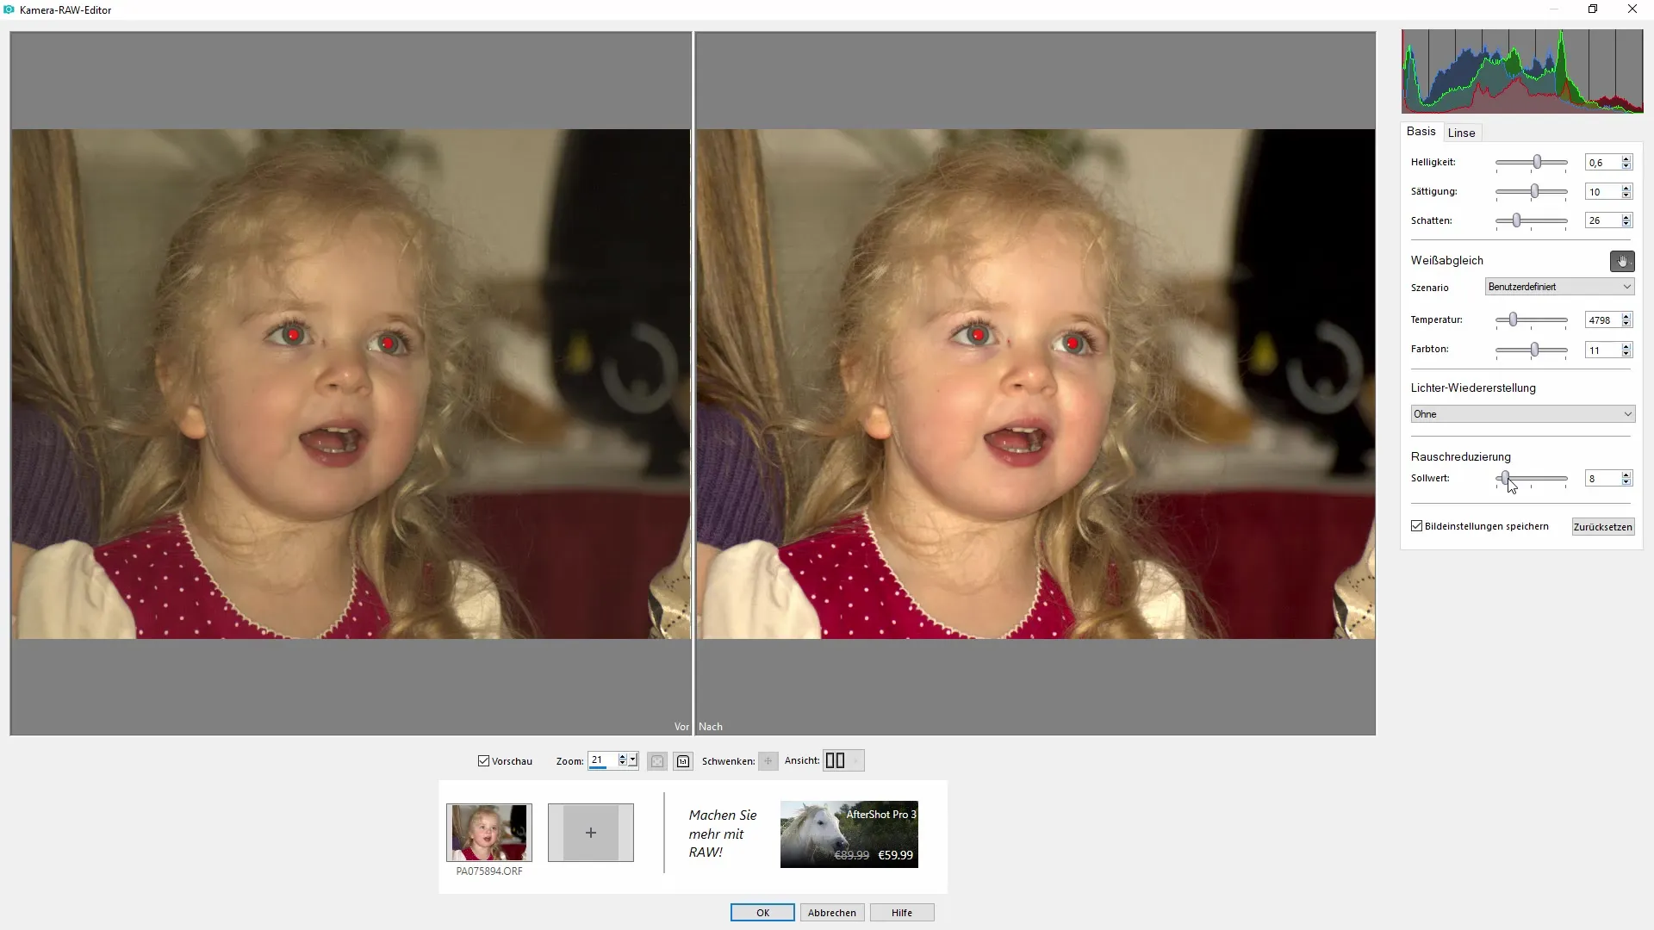Click the Nach after preview image
The image size is (1654, 930).
click(x=1035, y=384)
